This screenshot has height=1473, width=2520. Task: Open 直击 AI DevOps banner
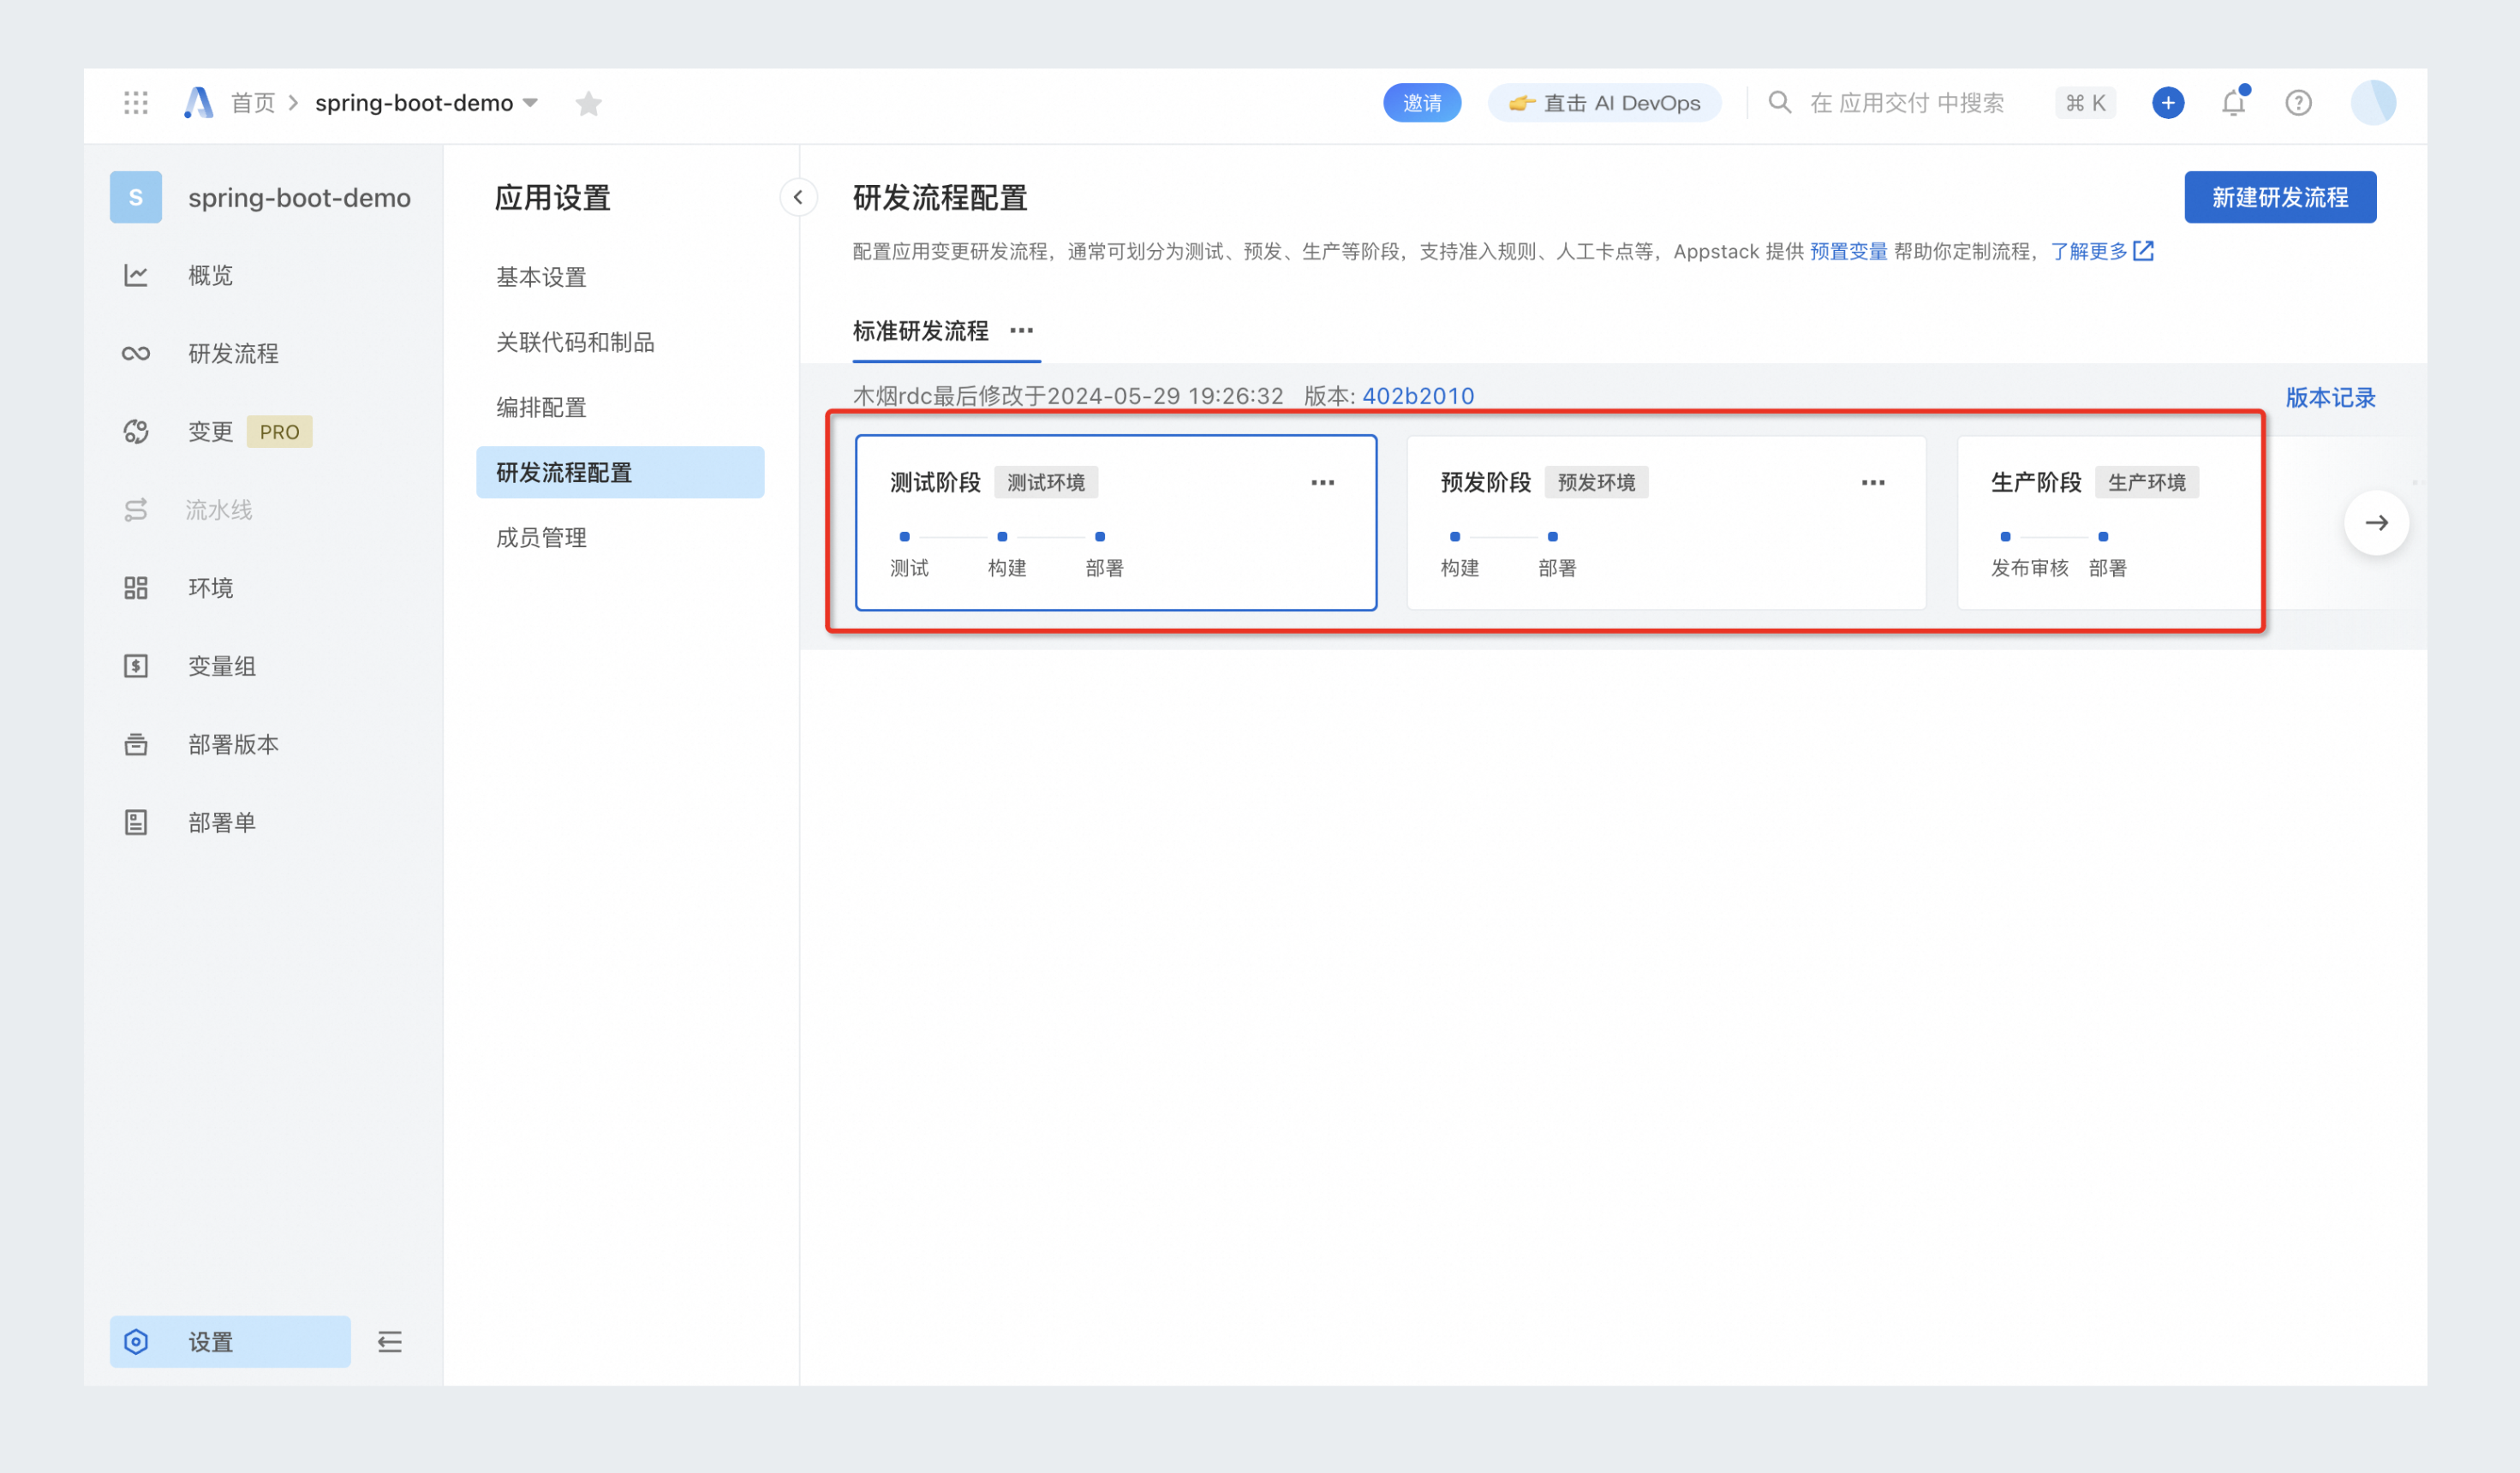[x=1604, y=103]
